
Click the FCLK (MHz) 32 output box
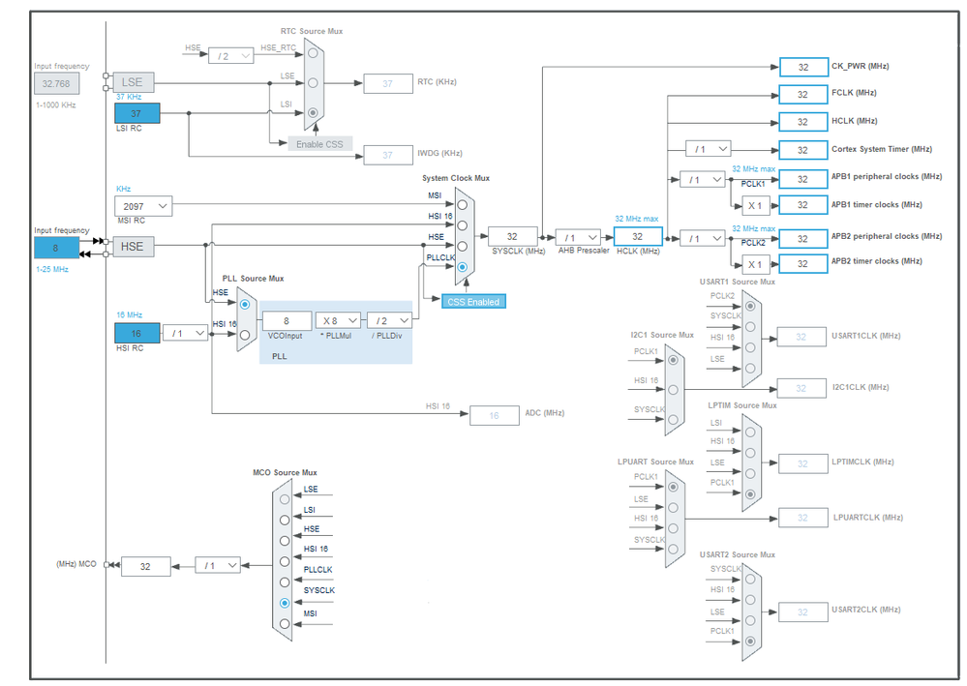click(x=803, y=94)
